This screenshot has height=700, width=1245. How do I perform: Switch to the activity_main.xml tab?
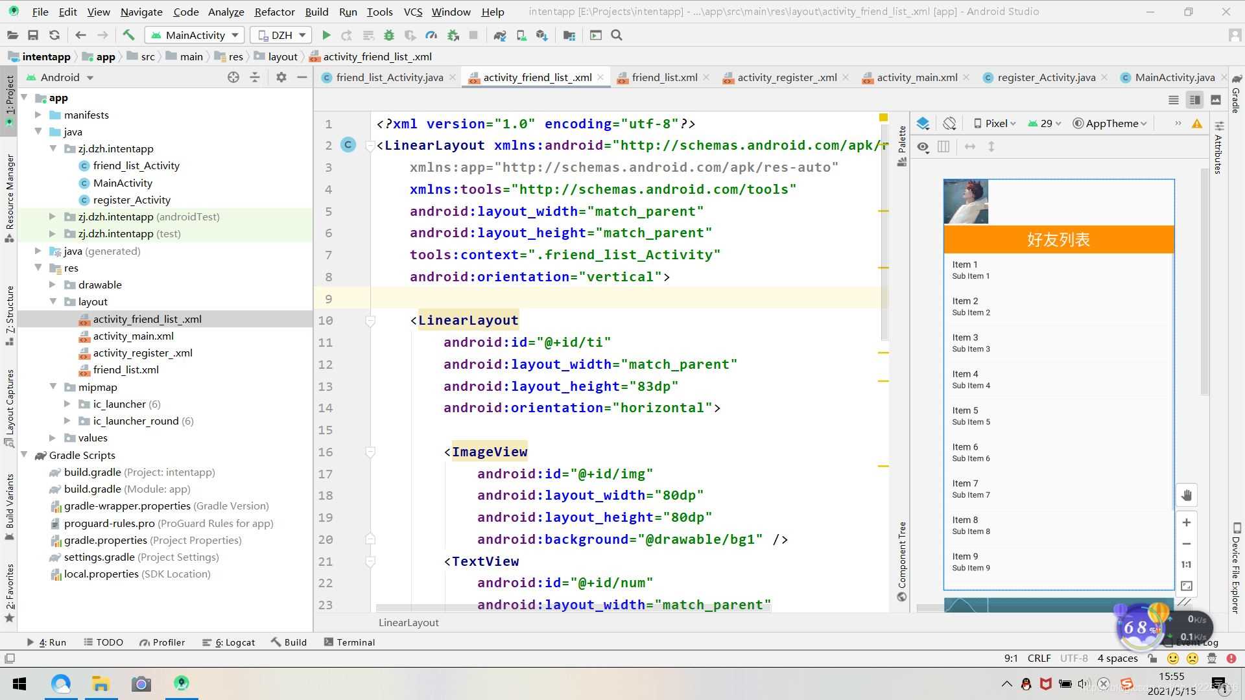click(x=918, y=77)
